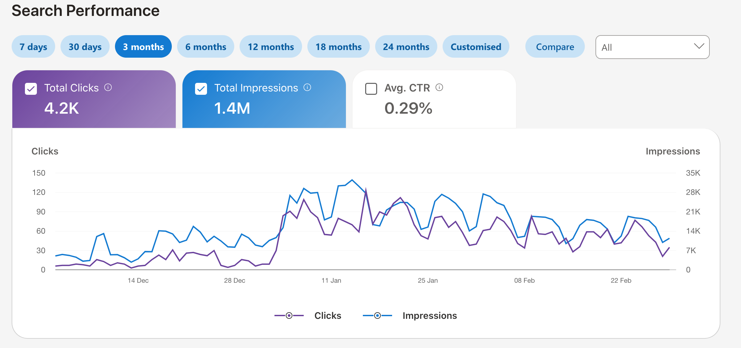Click the Total Clicks info icon
This screenshot has width=741, height=348.
coord(108,87)
